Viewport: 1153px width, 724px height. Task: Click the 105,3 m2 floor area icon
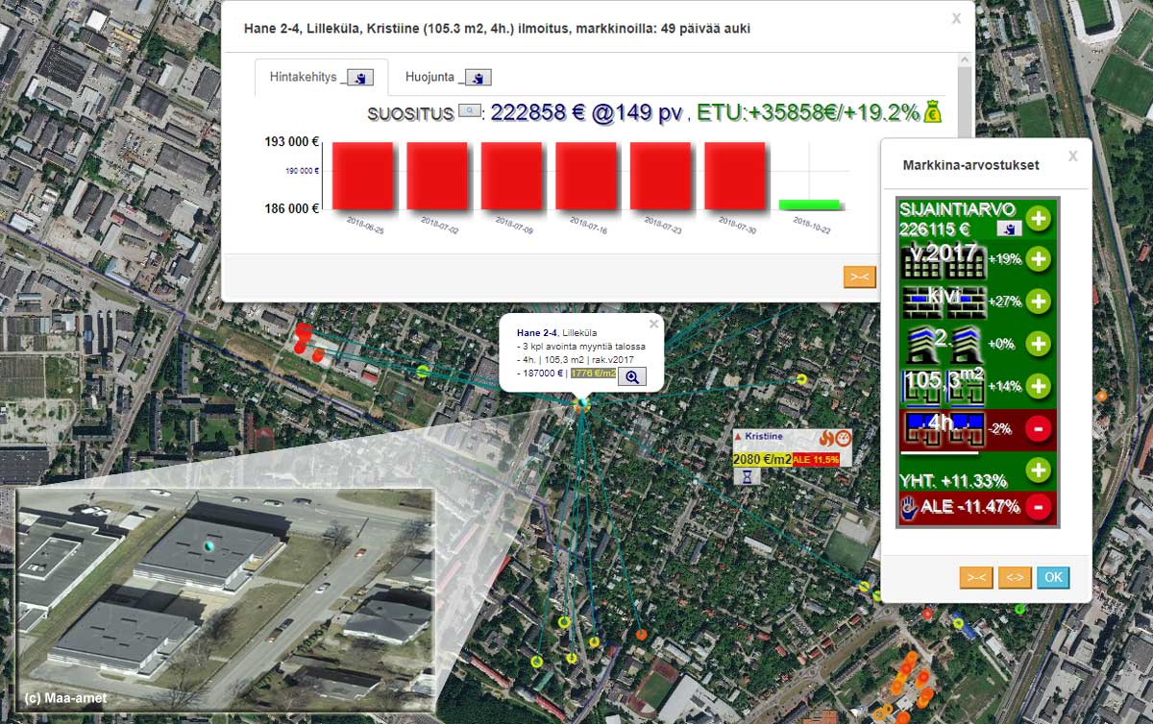944,386
